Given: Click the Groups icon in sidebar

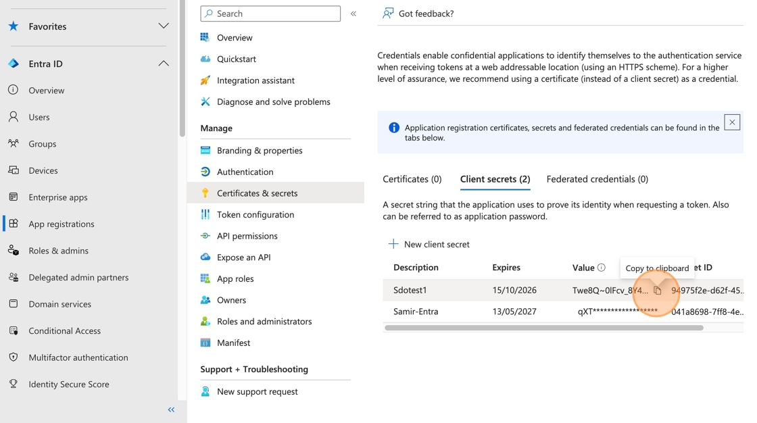Looking at the screenshot, I should coord(14,143).
